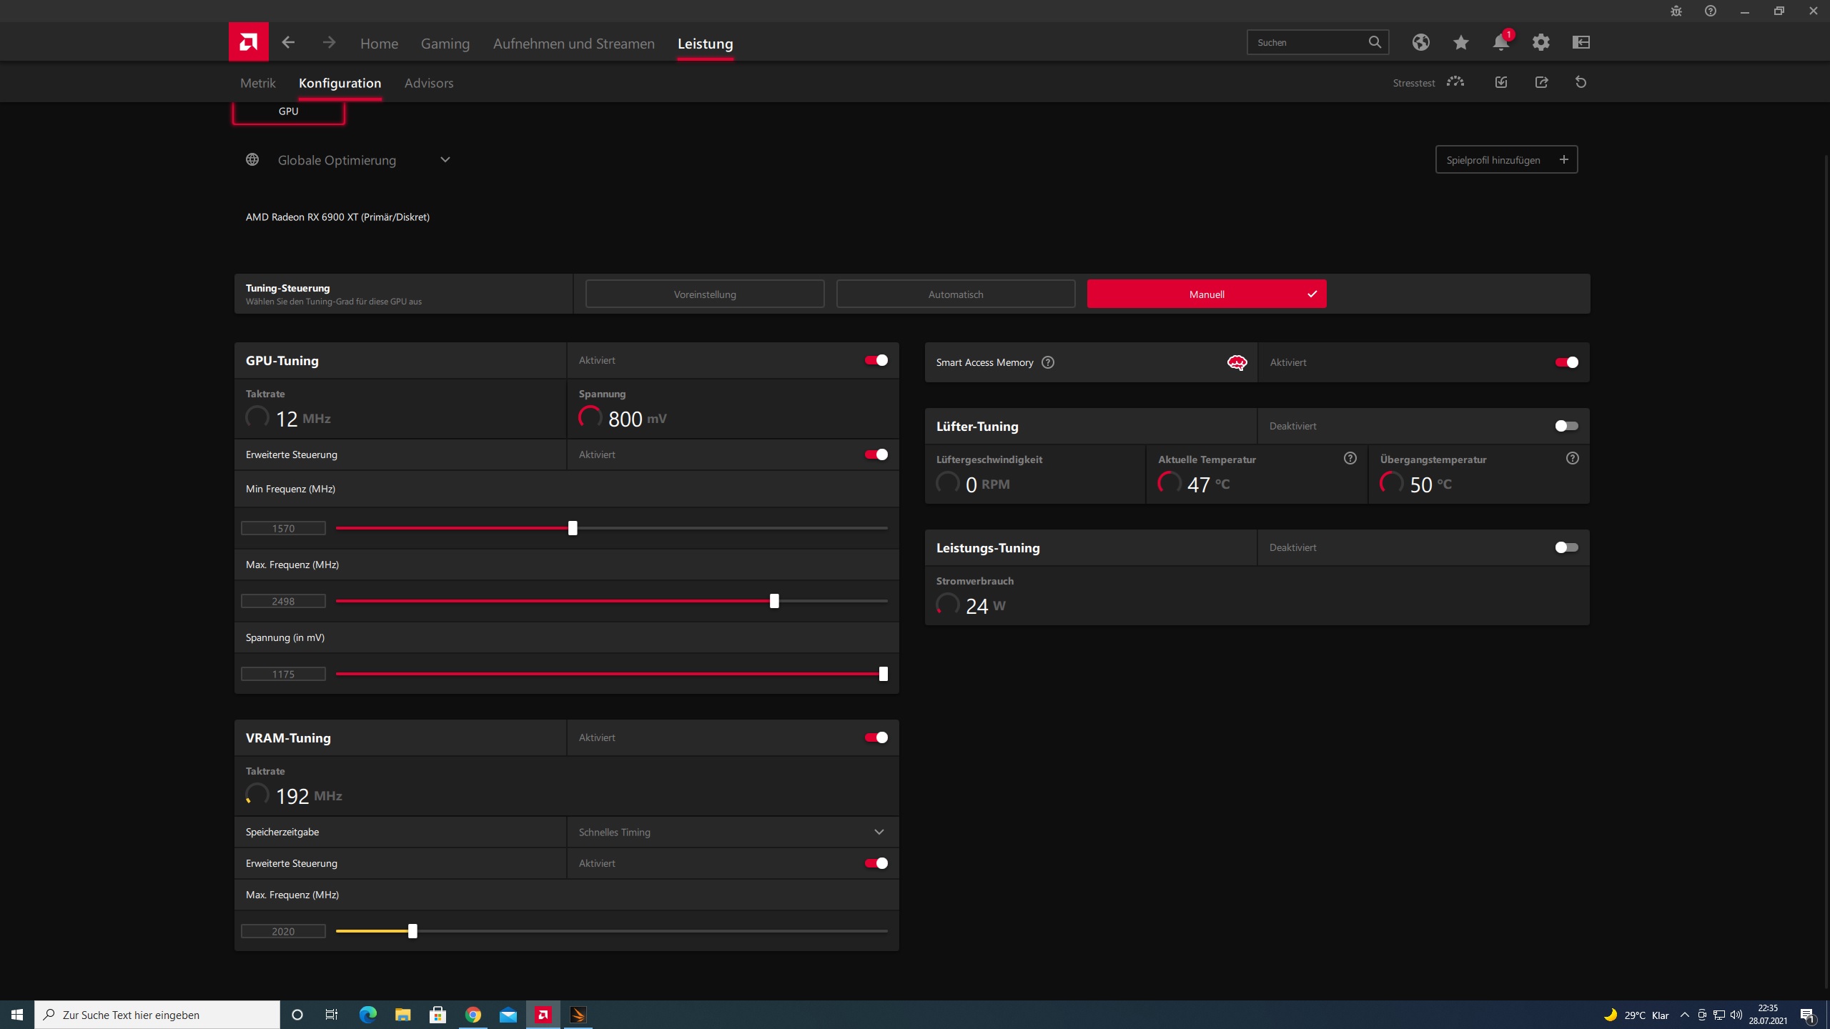The width and height of the screenshot is (1830, 1029).
Task: Open favorites via the star icon
Action: point(1460,43)
